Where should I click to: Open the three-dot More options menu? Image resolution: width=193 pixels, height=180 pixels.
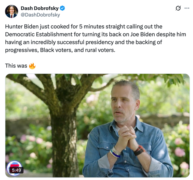pos(187,8)
